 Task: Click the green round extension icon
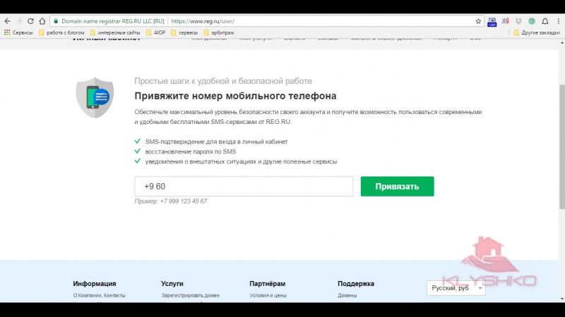click(x=532, y=21)
